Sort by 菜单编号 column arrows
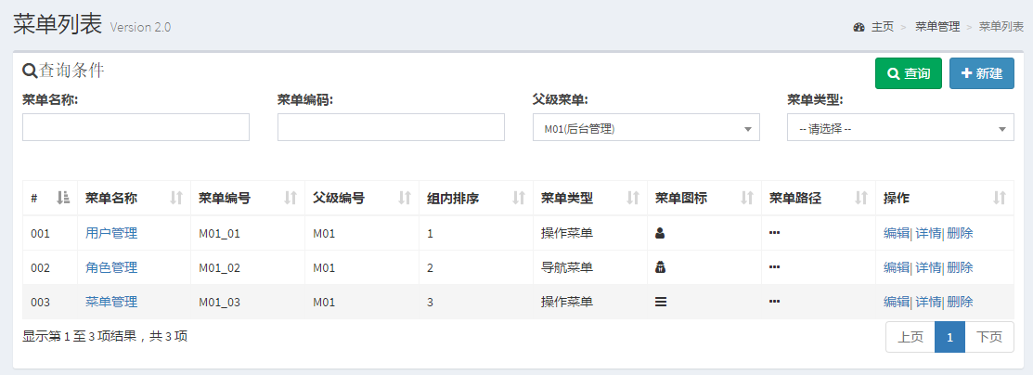This screenshot has height=375, width=1033. tap(291, 198)
